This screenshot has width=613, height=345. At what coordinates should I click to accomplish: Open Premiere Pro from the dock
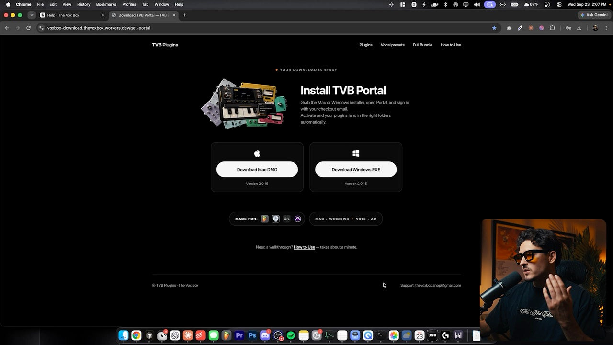239,335
